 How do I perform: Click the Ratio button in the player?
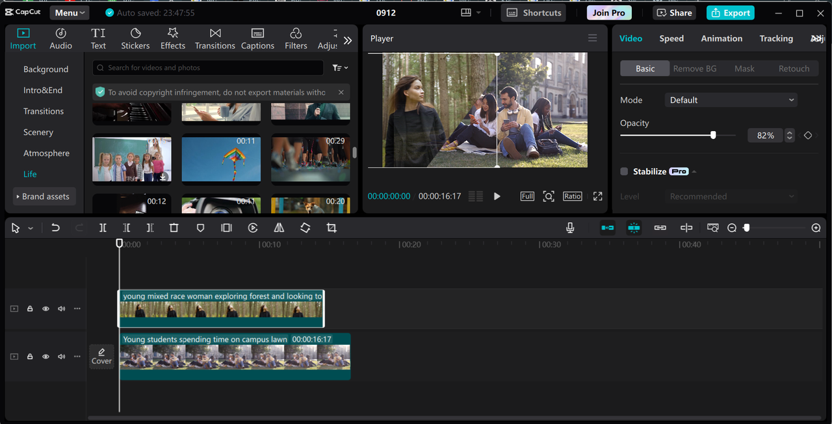click(573, 196)
